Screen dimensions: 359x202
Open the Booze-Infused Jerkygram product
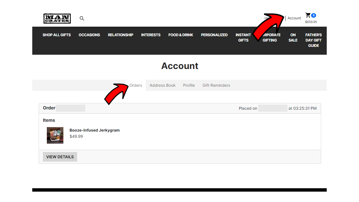click(x=95, y=130)
